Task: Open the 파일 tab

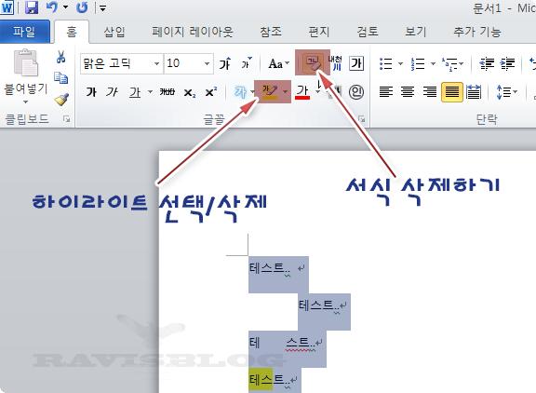Action: (24, 32)
